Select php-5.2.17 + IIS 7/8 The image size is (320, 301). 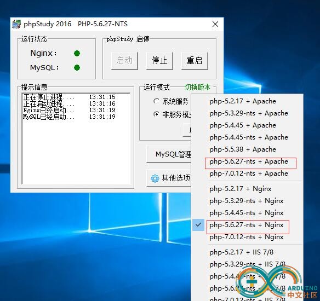pyautogui.click(x=247, y=252)
